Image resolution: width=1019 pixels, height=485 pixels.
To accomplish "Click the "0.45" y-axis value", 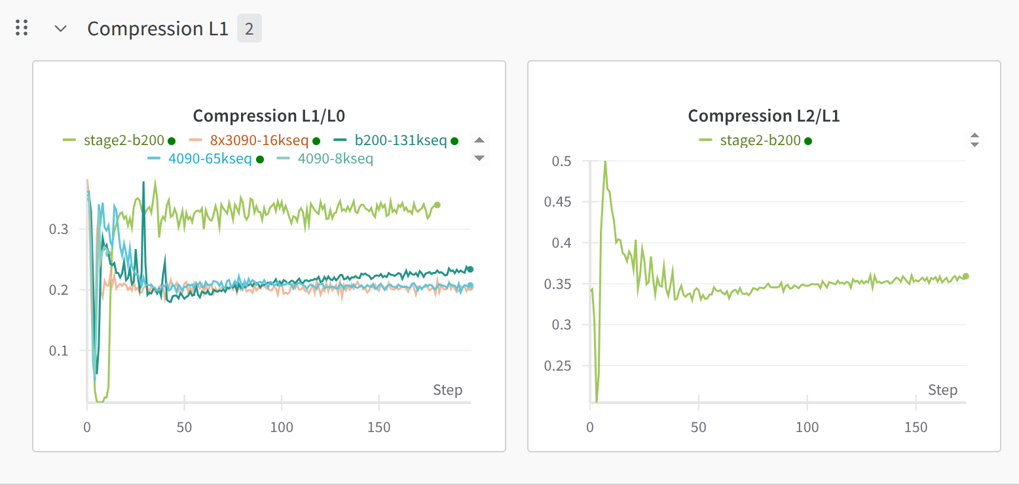I will [x=558, y=202].
